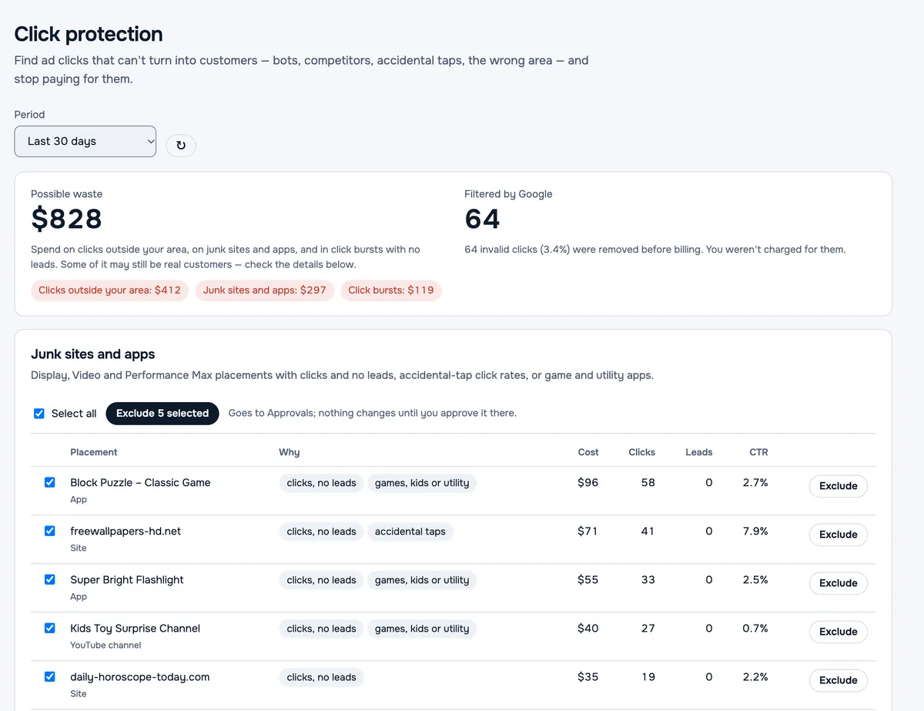Click the $96 cost for Block Puzzle
This screenshot has width=924, height=711.
[x=588, y=482]
